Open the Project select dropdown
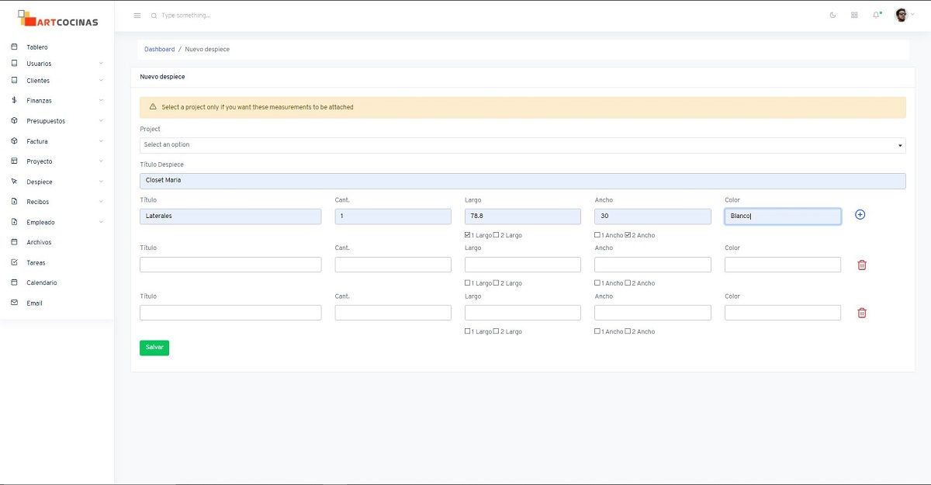The image size is (931, 485). pos(522,145)
